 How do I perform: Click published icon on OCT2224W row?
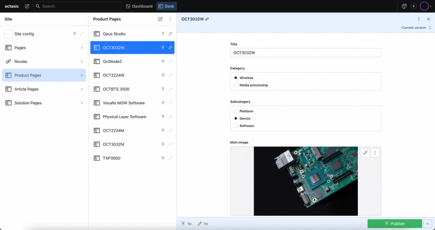pyautogui.click(x=163, y=75)
